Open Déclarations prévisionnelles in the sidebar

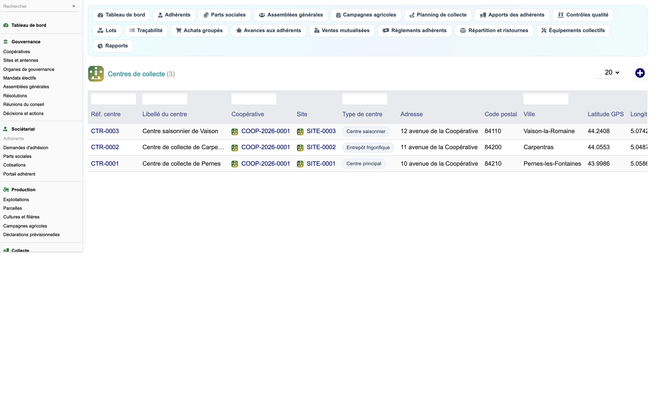[31, 234]
